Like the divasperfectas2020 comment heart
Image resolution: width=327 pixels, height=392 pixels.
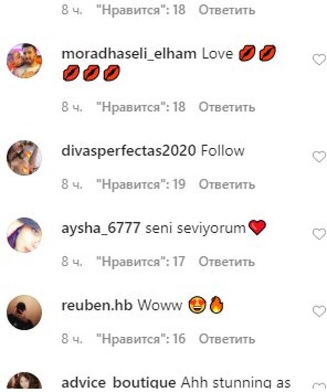(x=319, y=157)
